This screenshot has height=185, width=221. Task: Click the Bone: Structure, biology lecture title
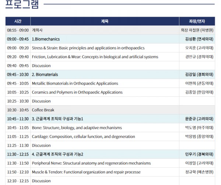click(x=77, y=128)
